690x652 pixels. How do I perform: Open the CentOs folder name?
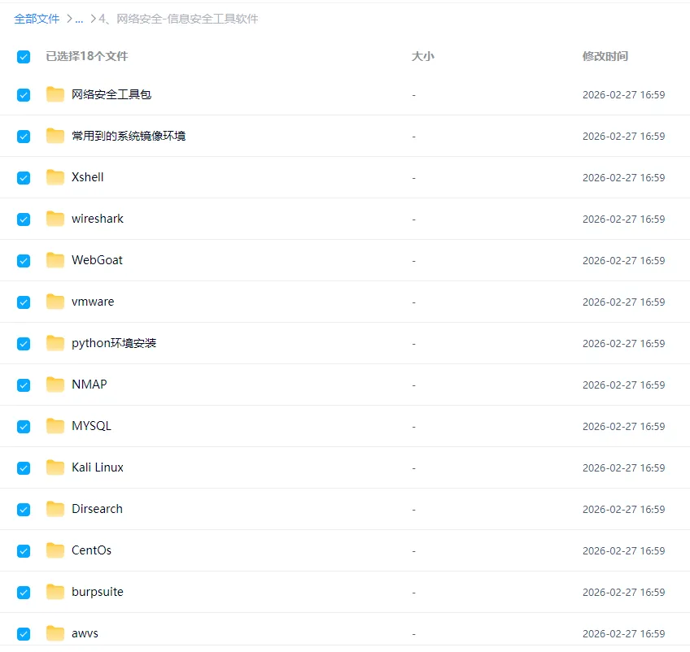(x=91, y=550)
